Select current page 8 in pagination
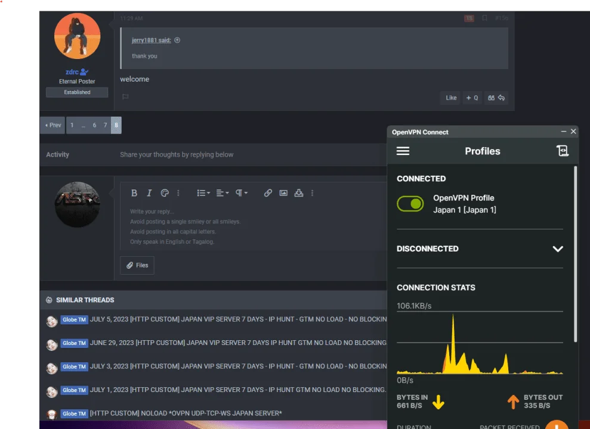This screenshot has width=590, height=429. coord(116,125)
